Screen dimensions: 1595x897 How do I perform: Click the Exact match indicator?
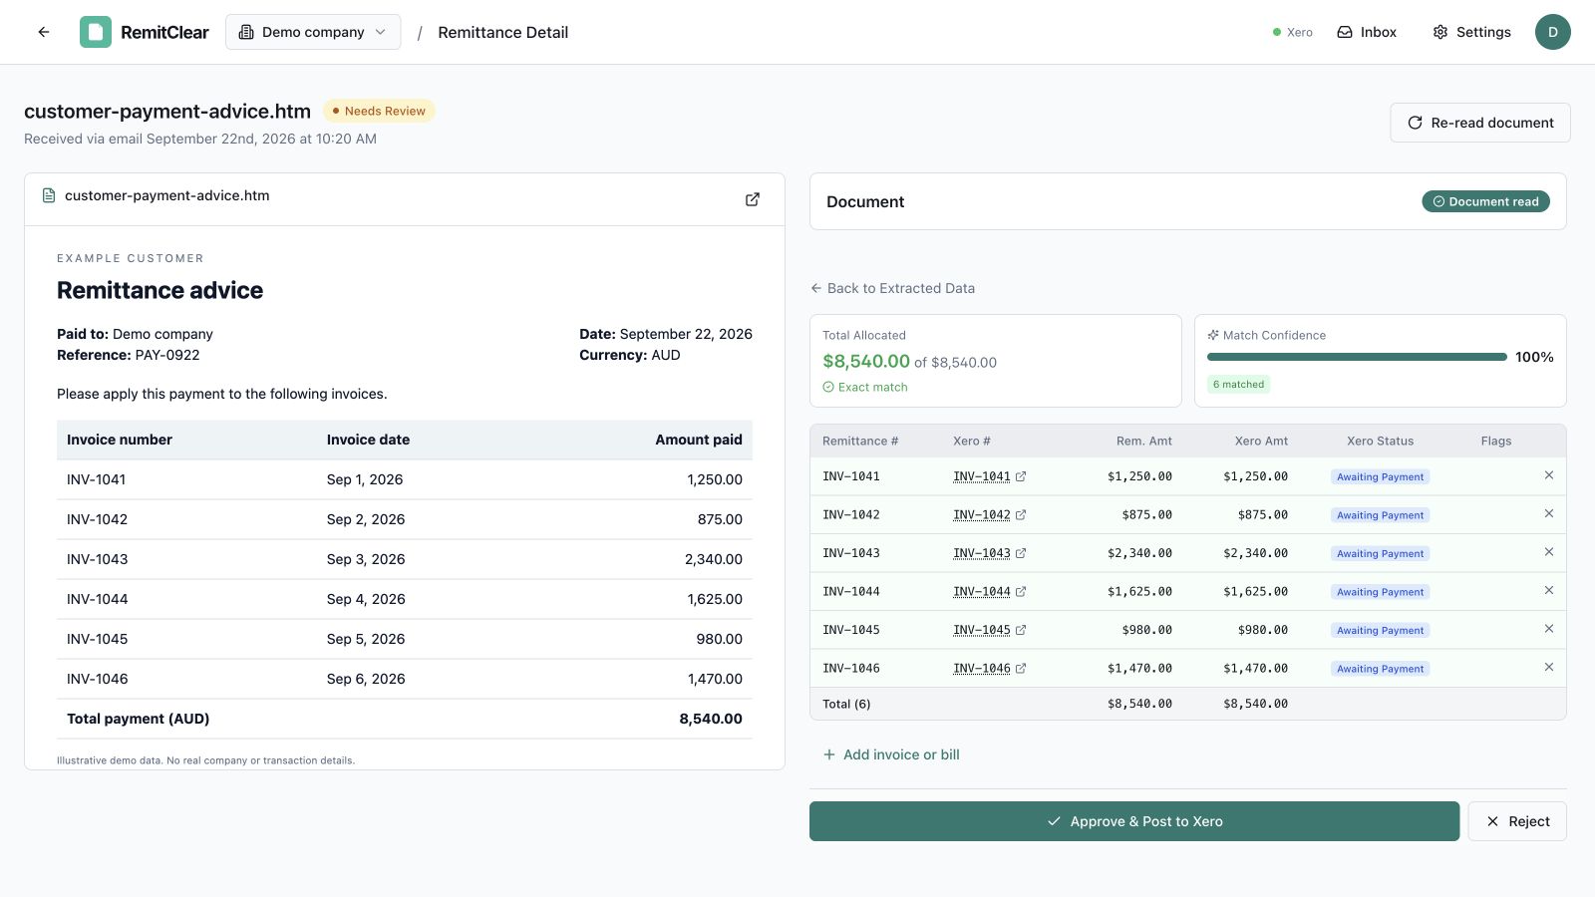click(865, 387)
